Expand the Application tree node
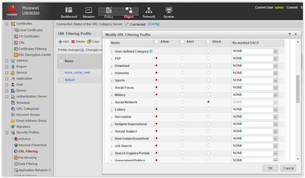The height and width of the screenshot is (178, 305). pos(7,79)
